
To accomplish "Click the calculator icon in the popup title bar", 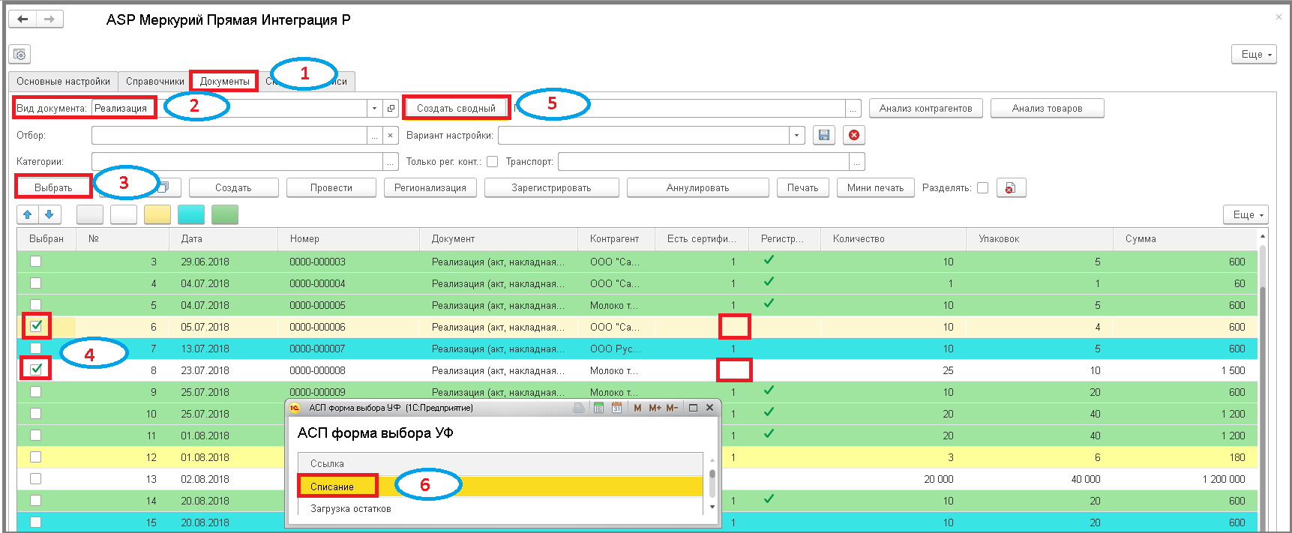I will [598, 408].
